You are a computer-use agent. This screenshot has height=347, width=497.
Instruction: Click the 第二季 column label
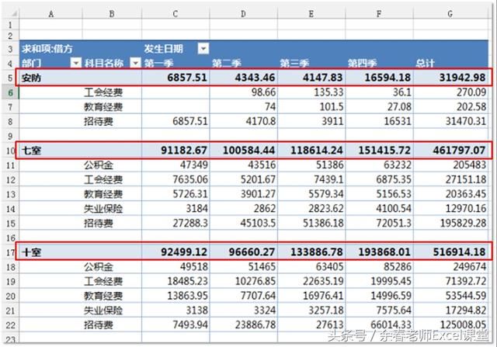click(x=227, y=63)
